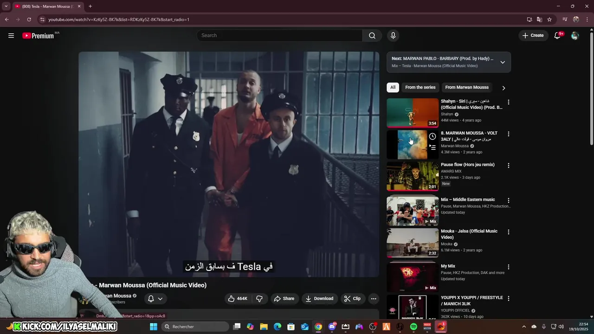
Task: Open more actions under the video
Action: coord(374,299)
